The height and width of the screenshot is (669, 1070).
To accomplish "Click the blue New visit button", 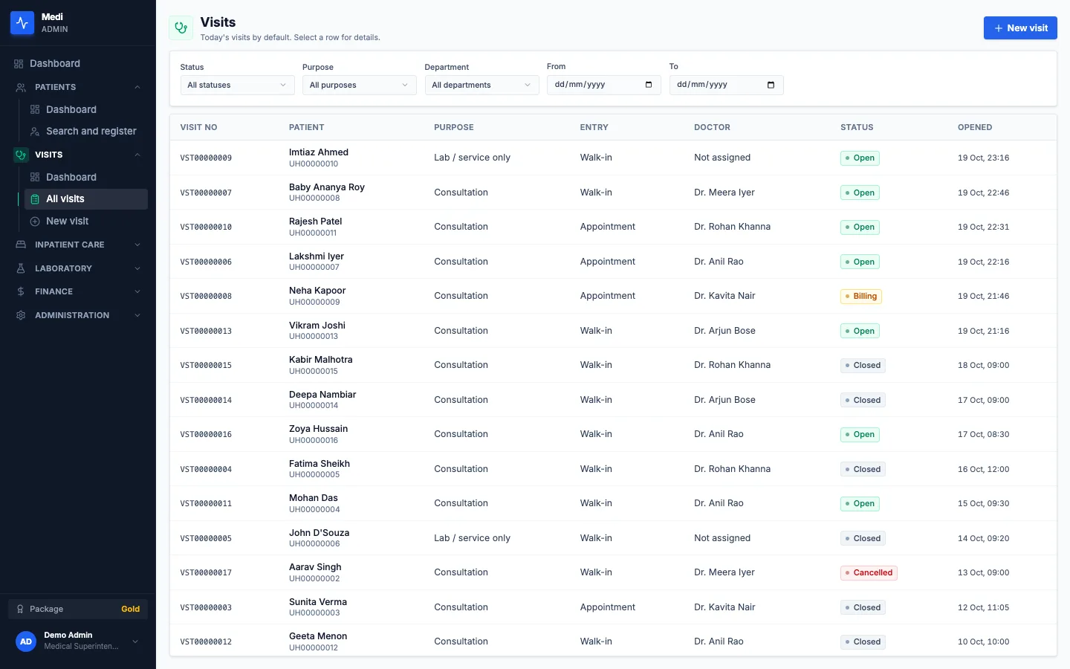I will [x=1020, y=28].
